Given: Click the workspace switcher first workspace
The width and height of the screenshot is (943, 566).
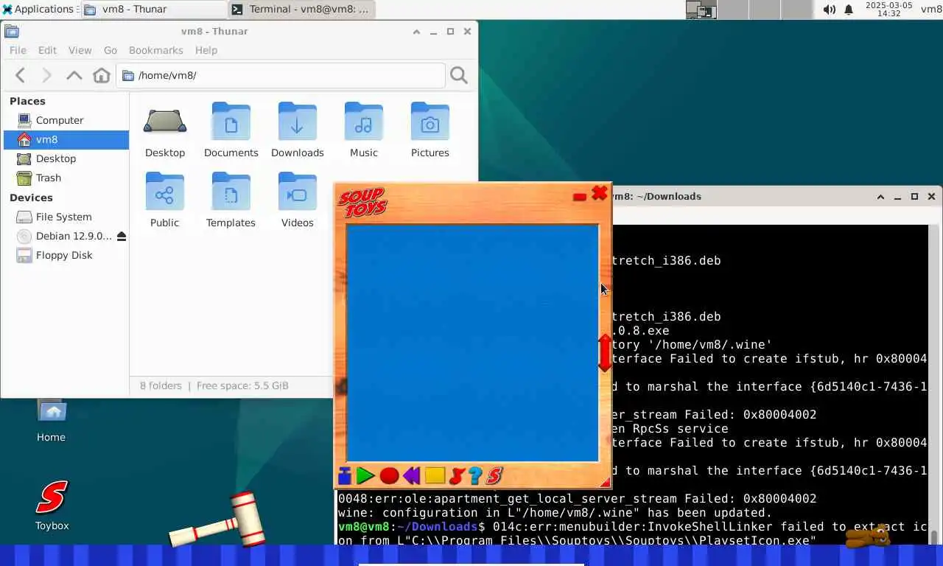Looking at the screenshot, I should (701, 10).
